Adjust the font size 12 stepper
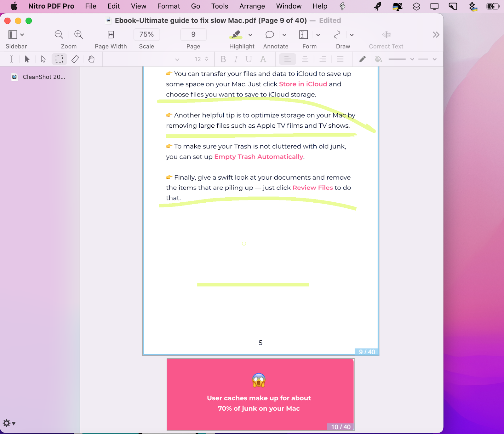 point(207,59)
